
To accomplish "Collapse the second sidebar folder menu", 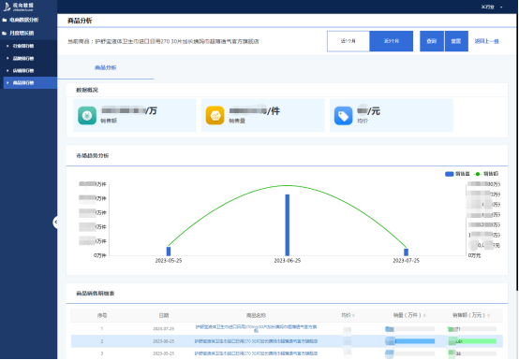I will 18,33.
